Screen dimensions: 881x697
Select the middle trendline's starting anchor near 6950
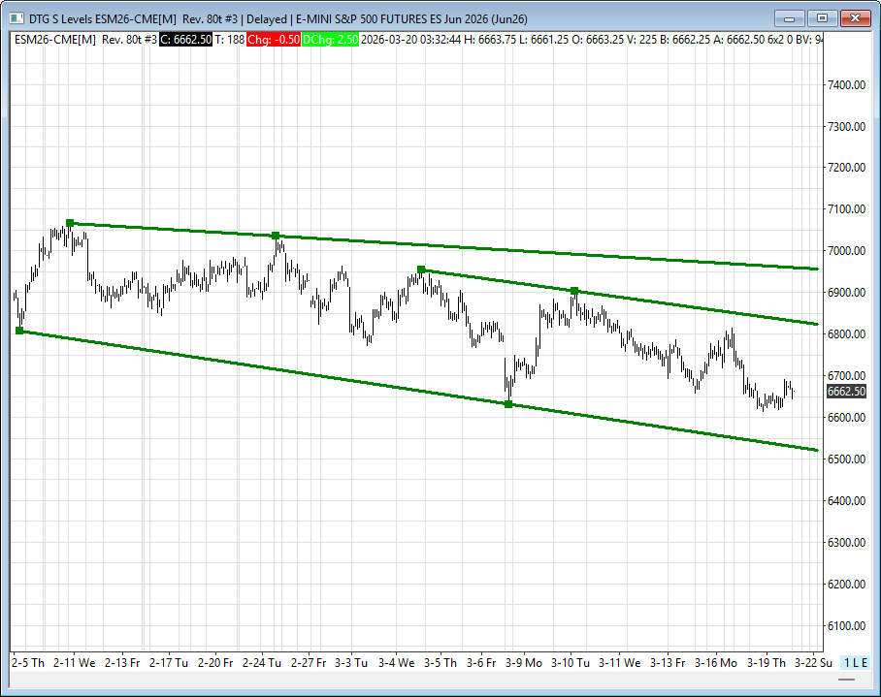(421, 269)
